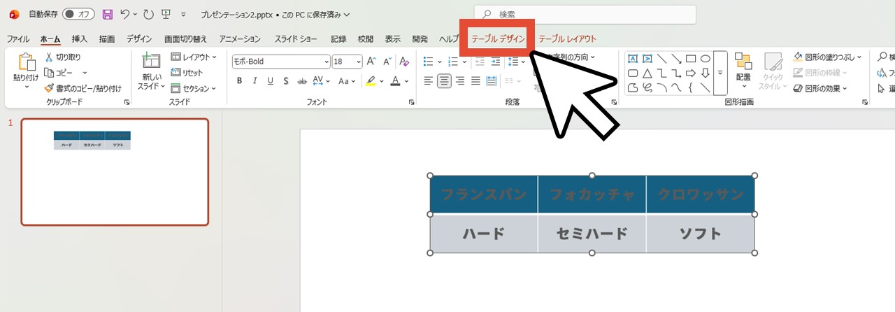Toggle strikethrough formatting
The image size is (895, 312).
(302, 81)
